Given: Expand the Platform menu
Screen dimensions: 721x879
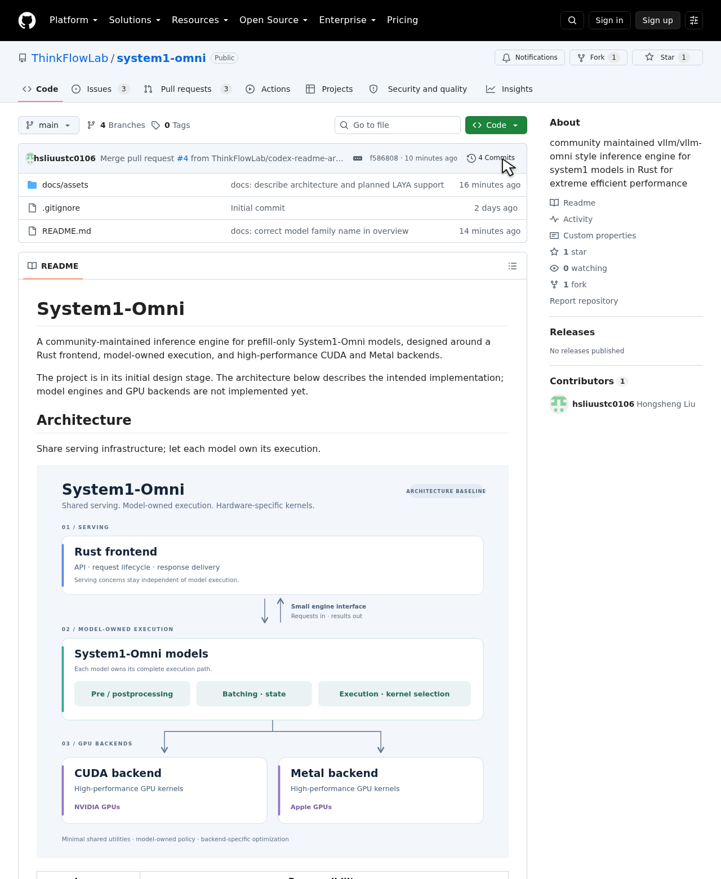Looking at the screenshot, I should point(74,20).
